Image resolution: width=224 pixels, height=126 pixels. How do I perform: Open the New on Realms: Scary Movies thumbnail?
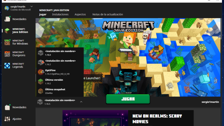pyautogui.click(x=95, y=118)
